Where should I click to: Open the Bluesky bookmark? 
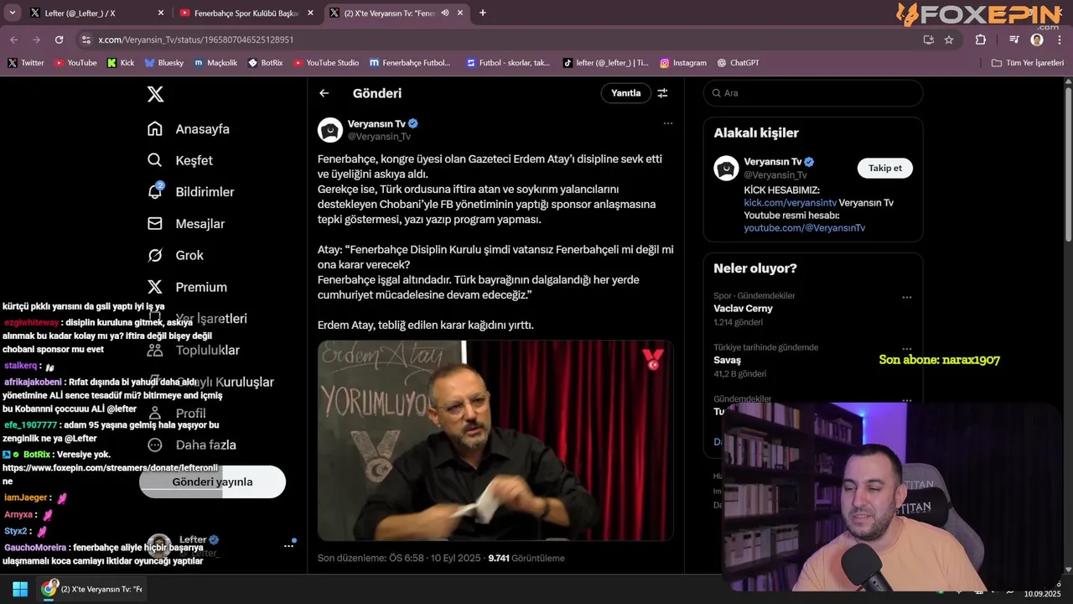click(x=163, y=62)
